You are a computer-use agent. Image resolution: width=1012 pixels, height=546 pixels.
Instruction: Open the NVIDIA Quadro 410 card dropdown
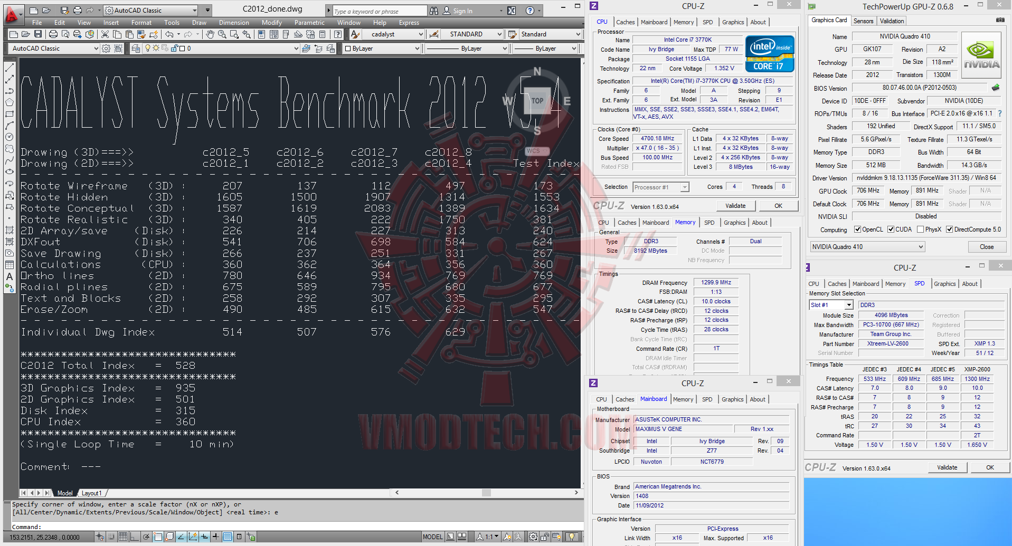coord(867,247)
